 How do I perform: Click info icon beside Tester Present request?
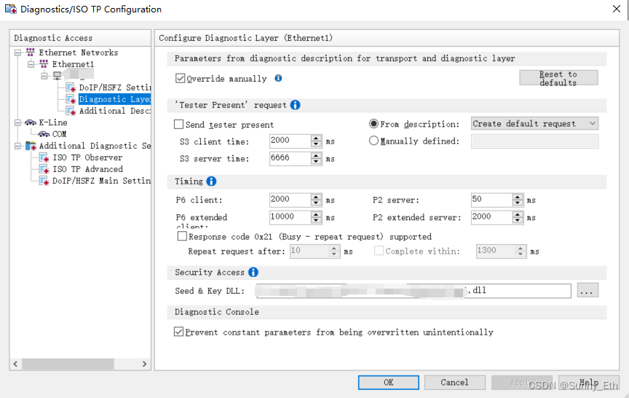[296, 105]
